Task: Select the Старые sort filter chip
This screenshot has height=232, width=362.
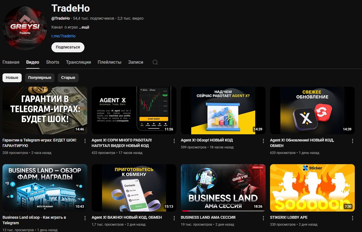Action: tap(68, 78)
